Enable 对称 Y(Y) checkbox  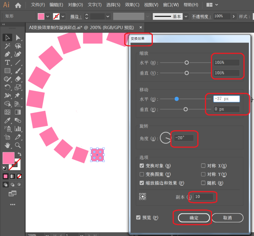203,174
